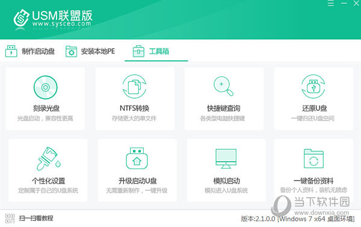Screen dimensions: 361x227
Task: Open the paintbrush icon for 个性化设置
Action: (49, 159)
